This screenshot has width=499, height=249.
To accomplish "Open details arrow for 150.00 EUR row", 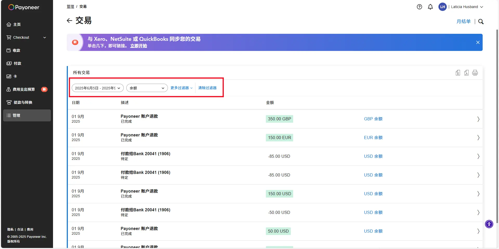I will coord(478,138).
